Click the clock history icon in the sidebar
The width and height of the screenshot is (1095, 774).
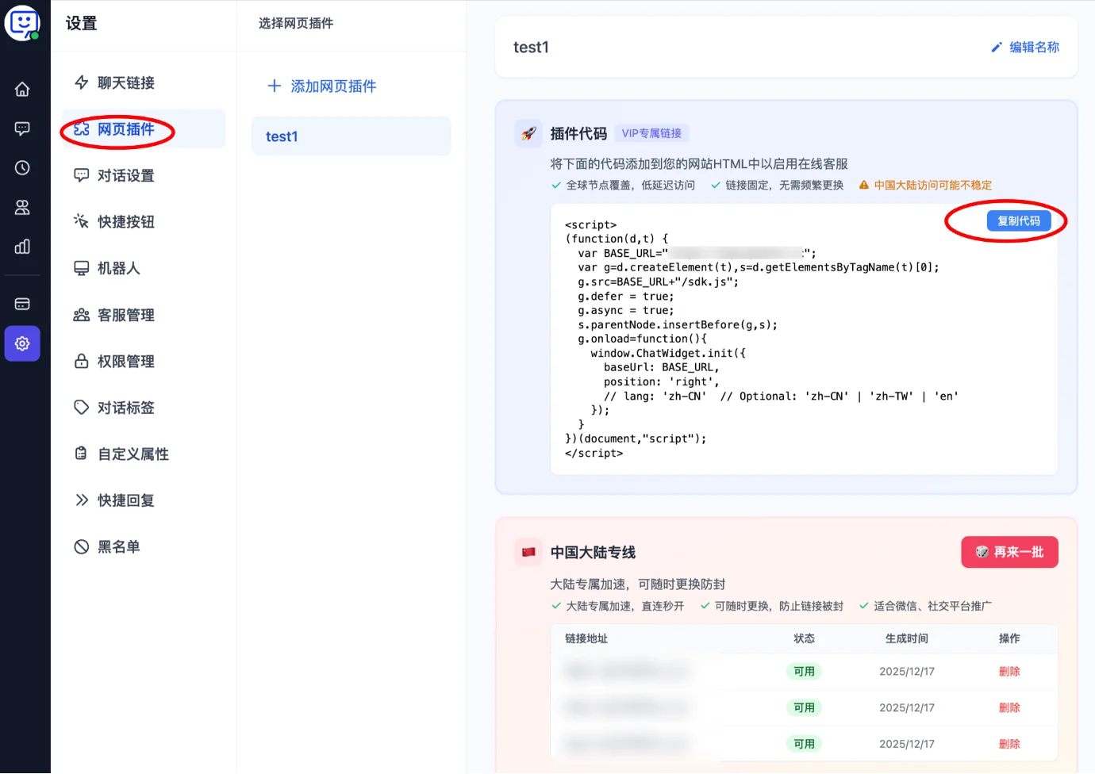[21, 167]
